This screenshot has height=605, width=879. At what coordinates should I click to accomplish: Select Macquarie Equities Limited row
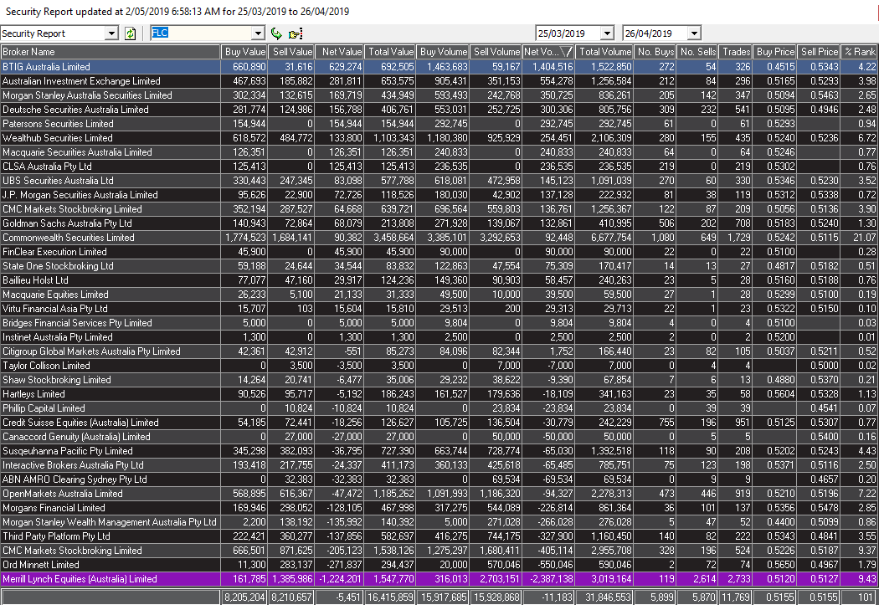coord(439,295)
